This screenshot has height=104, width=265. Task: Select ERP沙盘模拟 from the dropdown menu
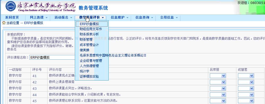click(92, 24)
